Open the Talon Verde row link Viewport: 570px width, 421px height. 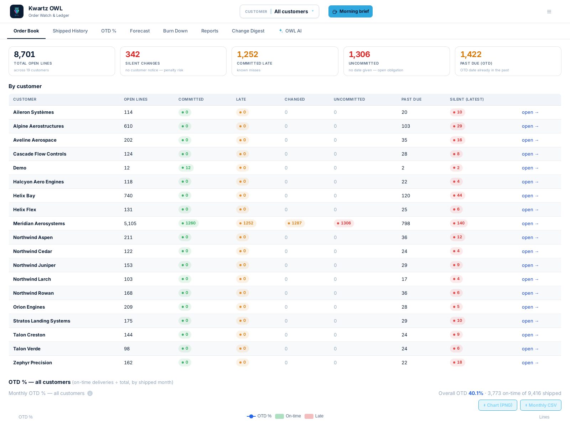[x=530, y=349]
